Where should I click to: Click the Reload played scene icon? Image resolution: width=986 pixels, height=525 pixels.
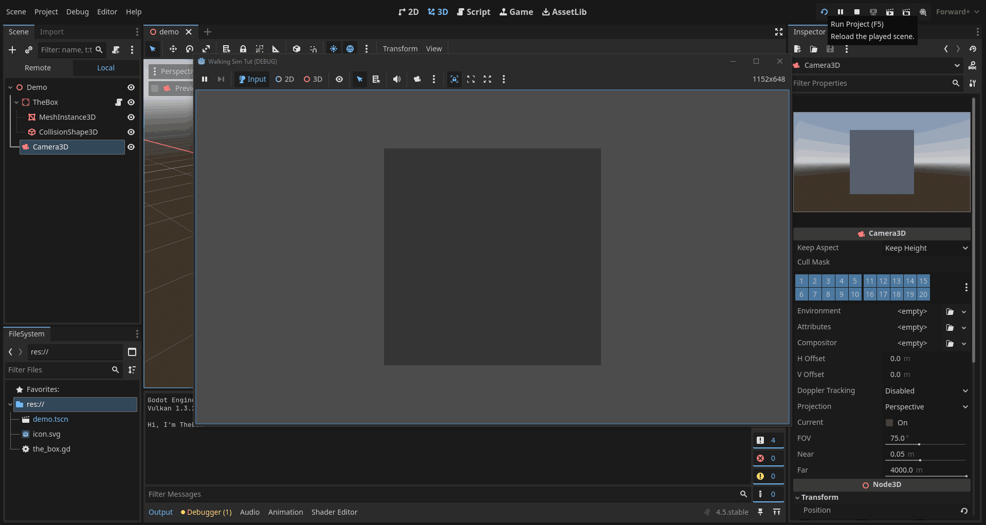tap(824, 12)
